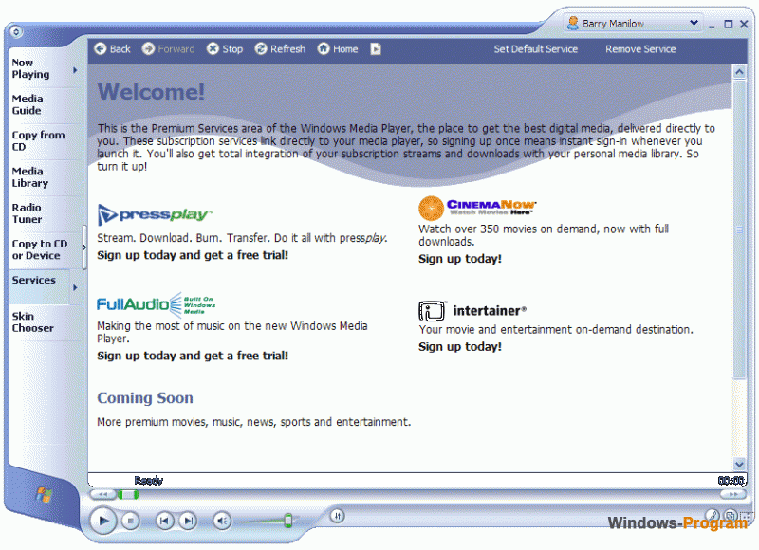
Task: Click Set Default Service
Action: pyautogui.click(x=536, y=49)
